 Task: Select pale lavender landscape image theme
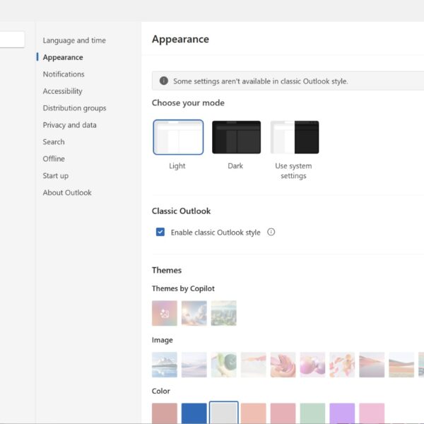(x=194, y=365)
